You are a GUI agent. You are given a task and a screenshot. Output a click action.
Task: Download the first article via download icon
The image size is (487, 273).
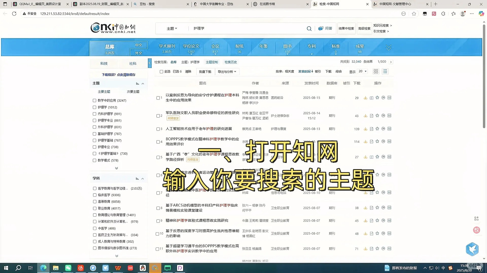tap(366, 98)
